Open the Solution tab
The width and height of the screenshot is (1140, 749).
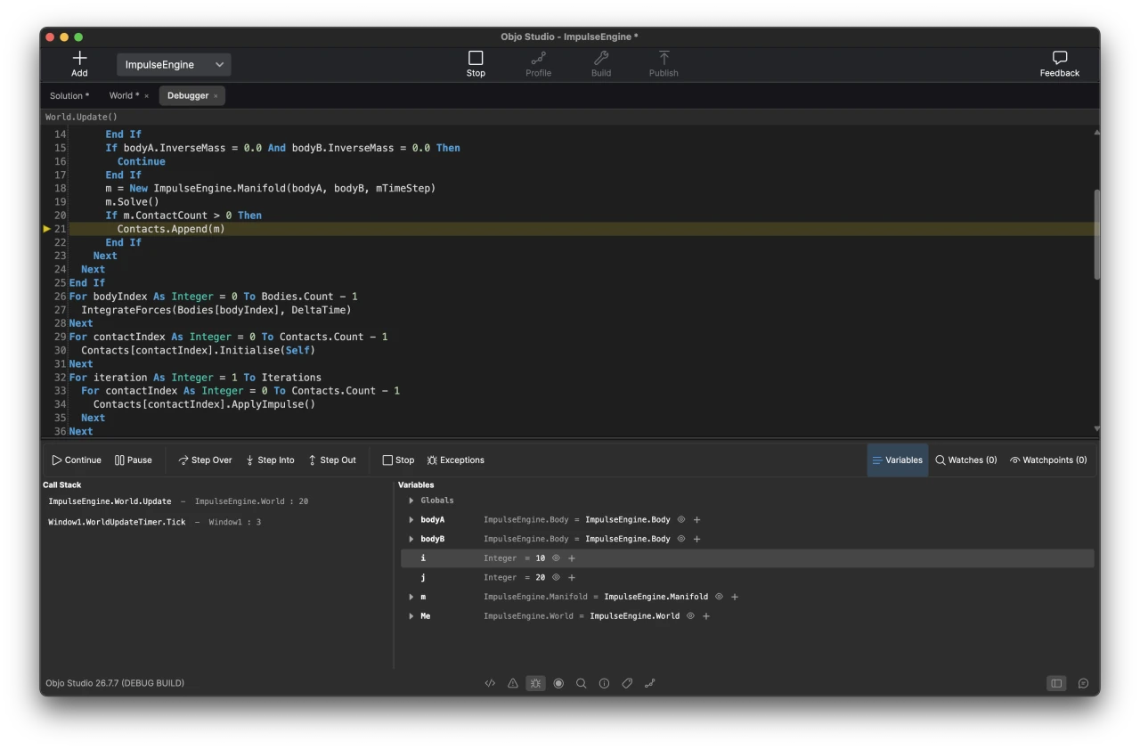coord(69,96)
